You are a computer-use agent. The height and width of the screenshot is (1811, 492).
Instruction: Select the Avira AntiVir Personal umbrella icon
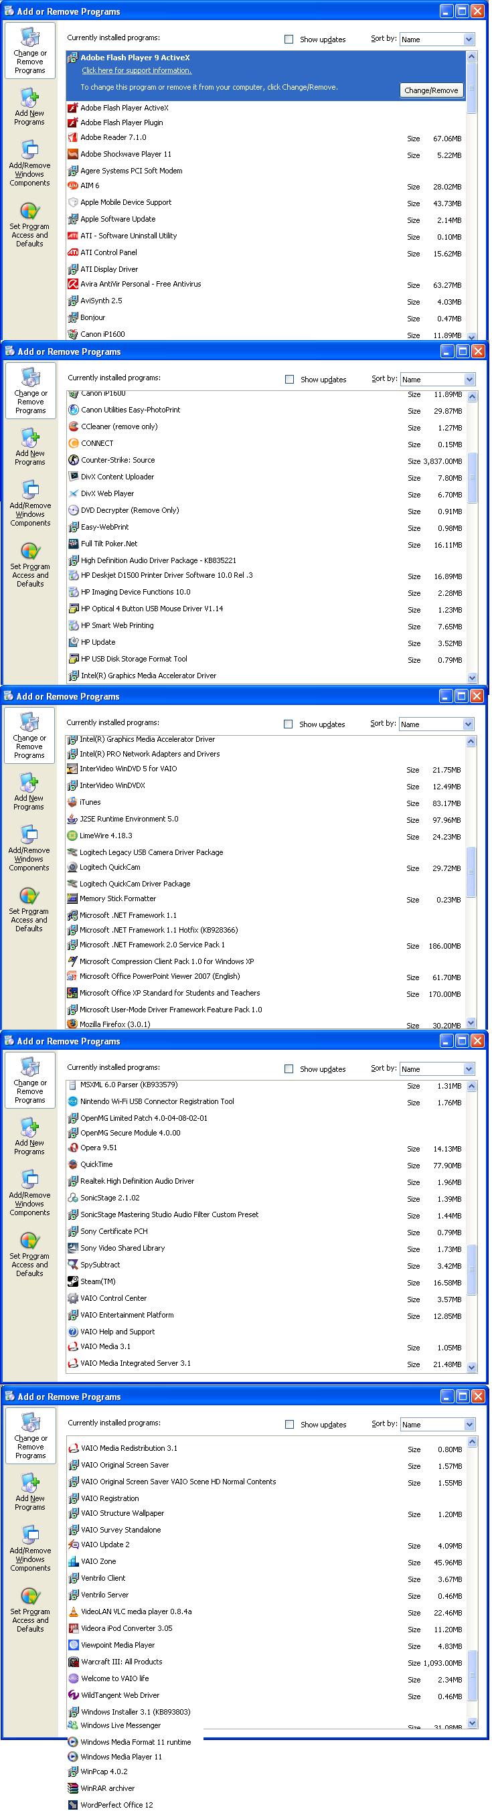[x=72, y=285]
